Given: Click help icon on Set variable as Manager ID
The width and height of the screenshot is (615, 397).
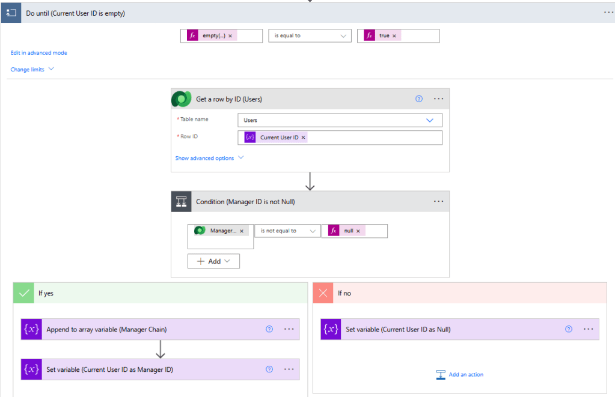Looking at the screenshot, I should (x=269, y=369).
